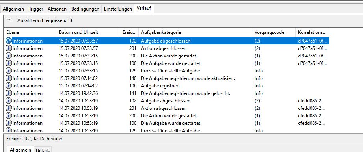Screen dimensions: 363x152
Task: Click event ID cell '140'
Action: pyautogui.click(x=133, y=78)
